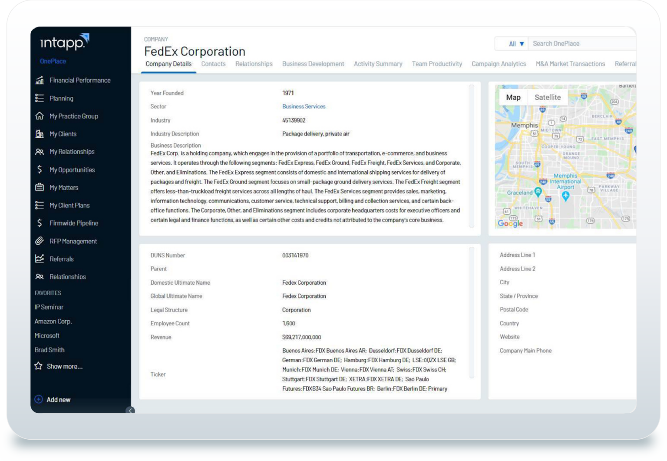
Task: Open the Business Development tab
Action: click(x=313, y=64)
